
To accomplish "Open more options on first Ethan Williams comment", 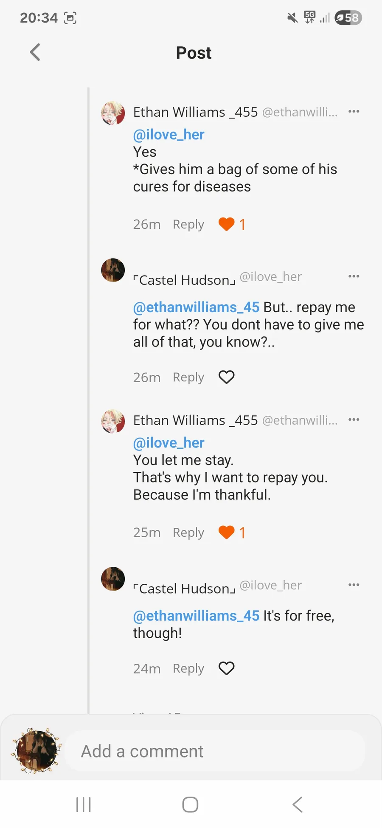I will [354, 112].
